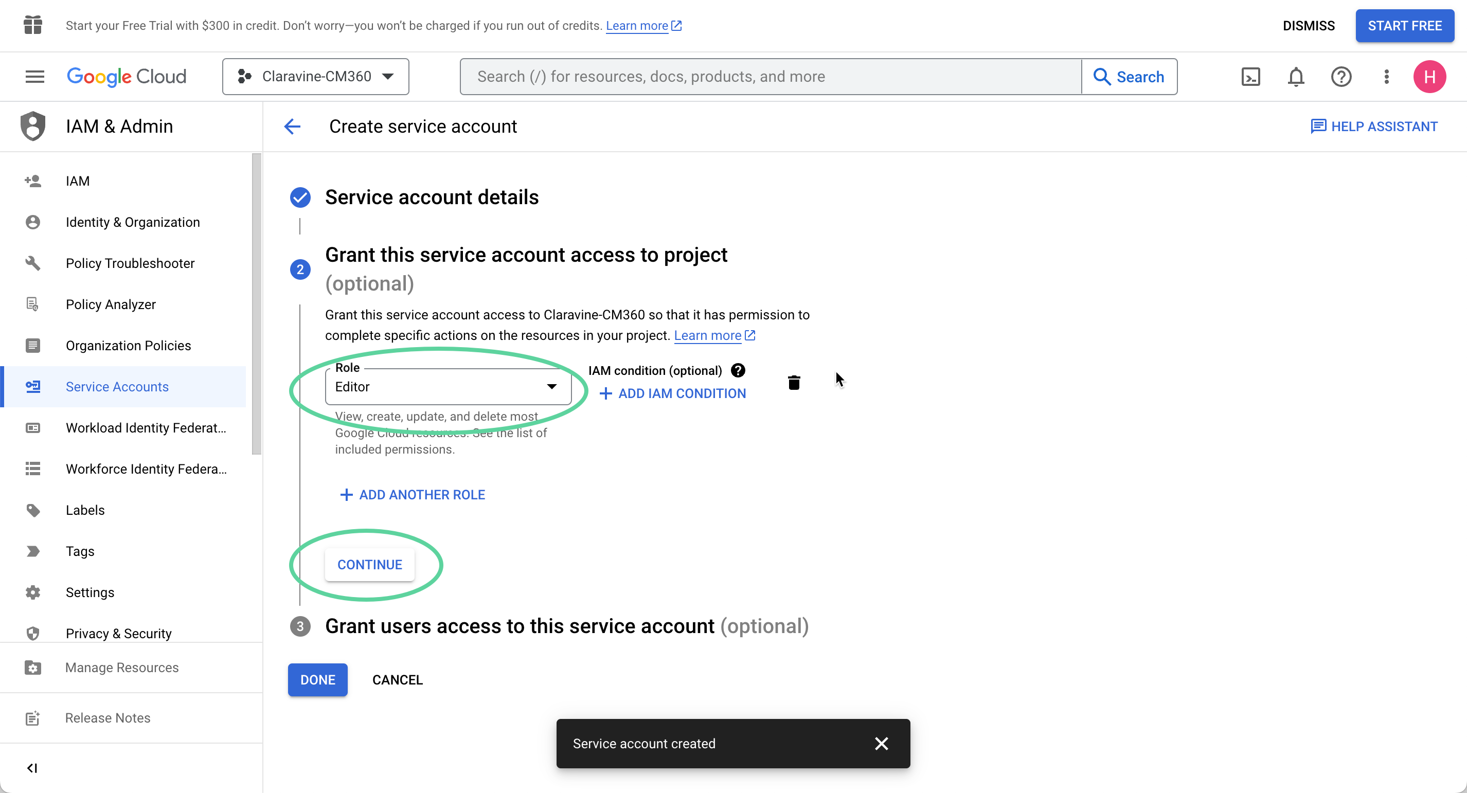
Task: Click CANCEL to abort creation
Action: (398, 680)
